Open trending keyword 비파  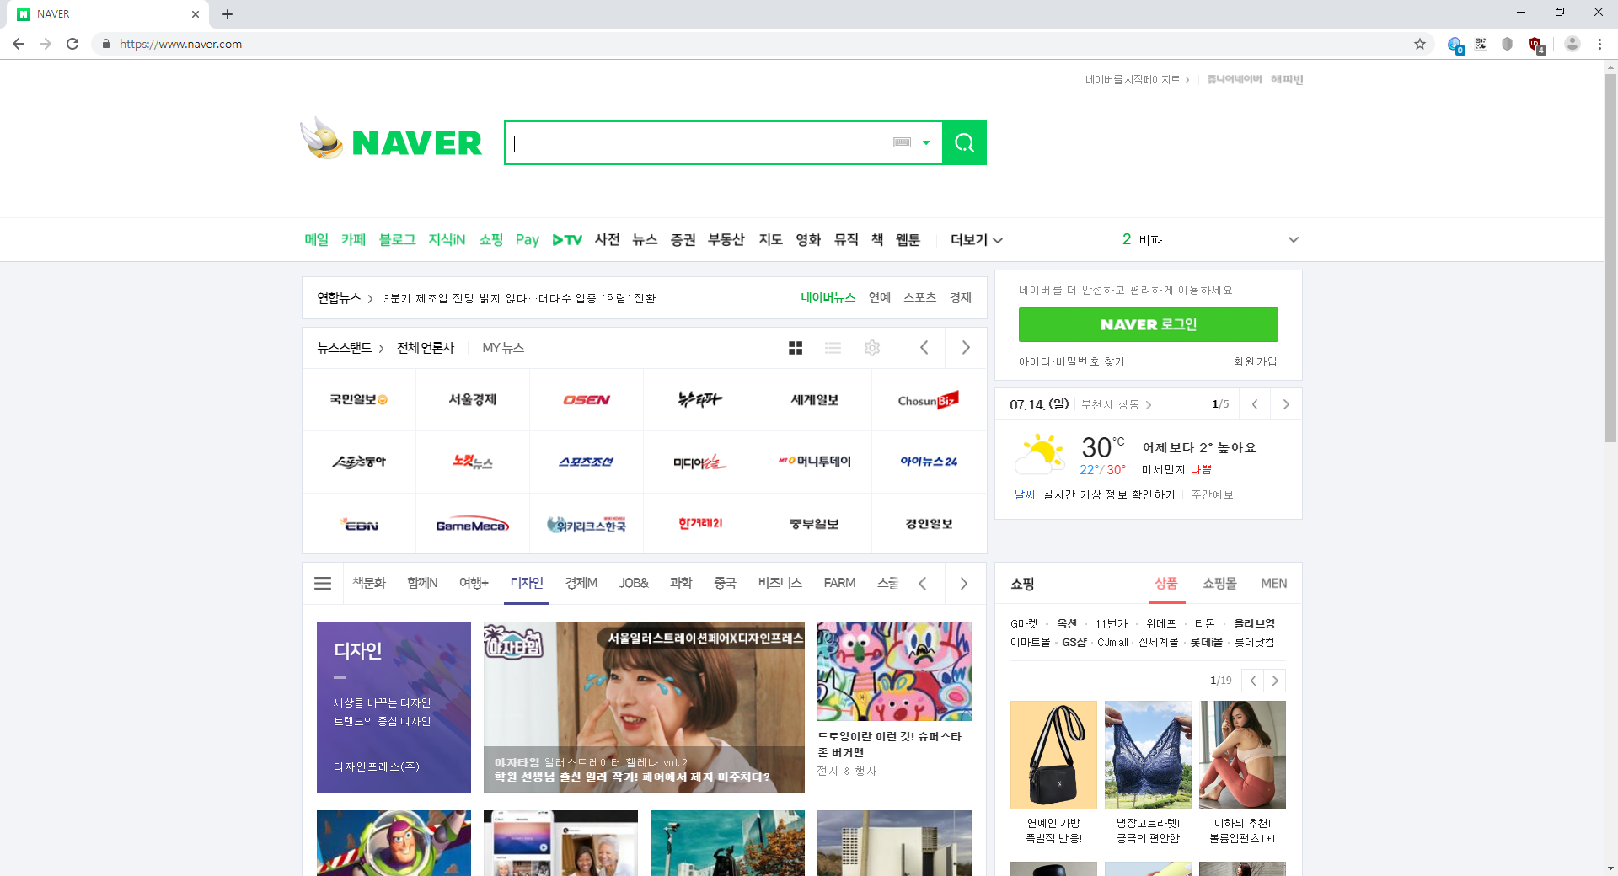click(1150, 240)
